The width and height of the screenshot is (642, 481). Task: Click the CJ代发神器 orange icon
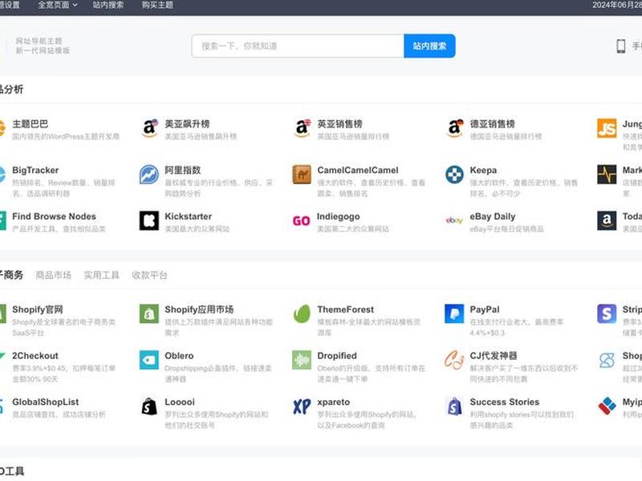(x=454, y=360)
